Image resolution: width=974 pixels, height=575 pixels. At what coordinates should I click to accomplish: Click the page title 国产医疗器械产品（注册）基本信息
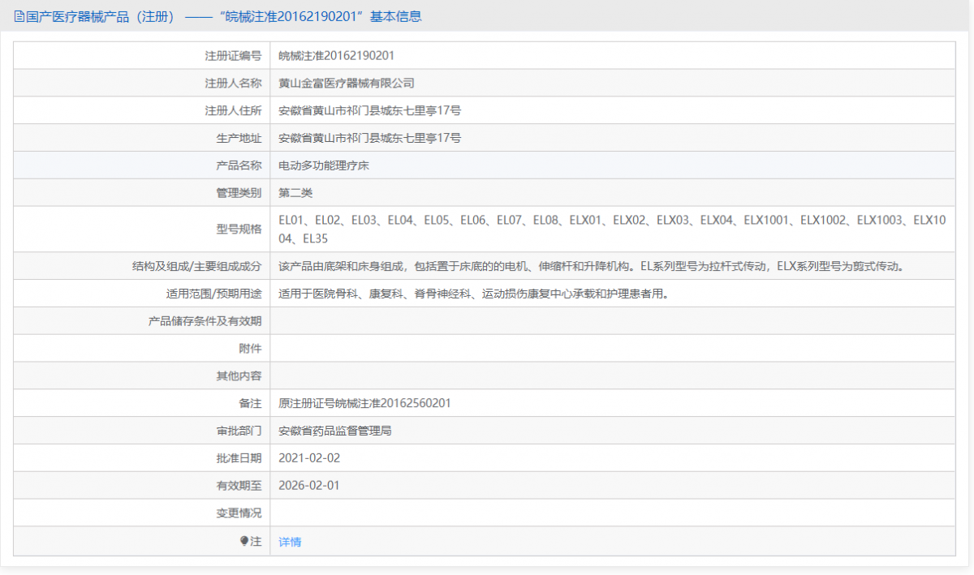click(223, 16)
